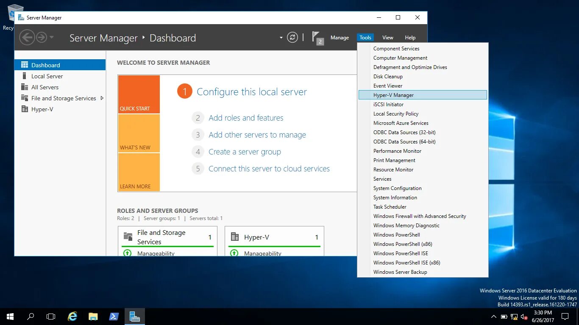Close the Tools menu header
The height and width of the screenshot is (325, 579).
pyautogui.click(x=365, y=38)
